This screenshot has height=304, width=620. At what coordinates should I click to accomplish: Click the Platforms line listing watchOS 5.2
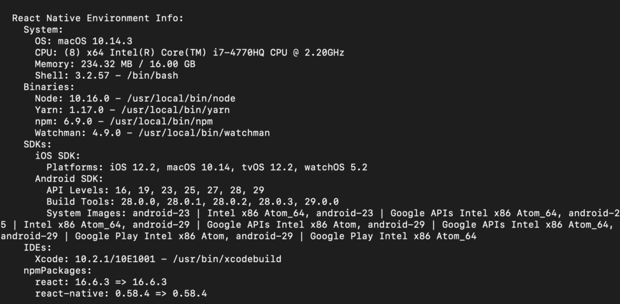[x=206, y=167]
